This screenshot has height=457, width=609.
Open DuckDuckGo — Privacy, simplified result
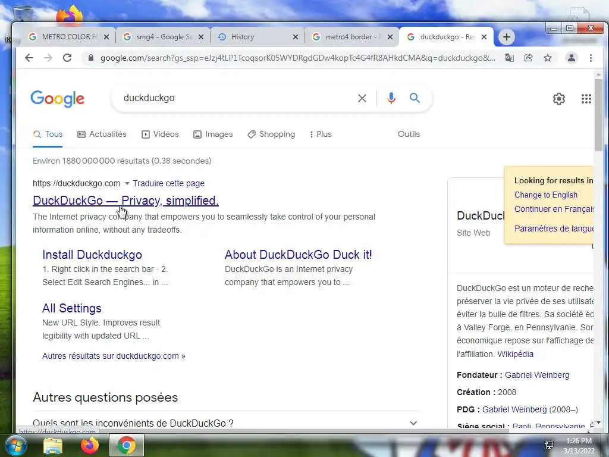(x=125, y=201)
